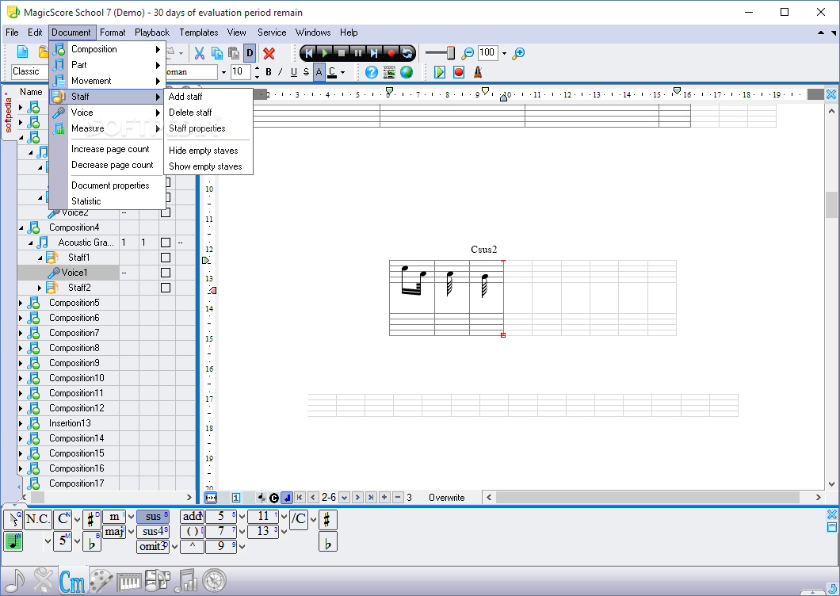840x596 pixels.
Task: Click the font size field showing 10
Action: point(242,72)
